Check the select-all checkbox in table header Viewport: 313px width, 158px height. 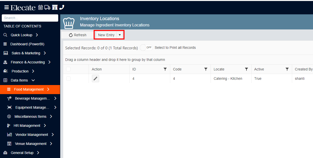click(68, 69)
